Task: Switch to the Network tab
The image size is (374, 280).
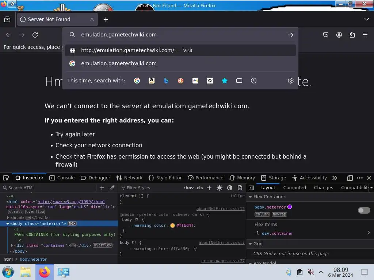Action: (x=129, y=178)
